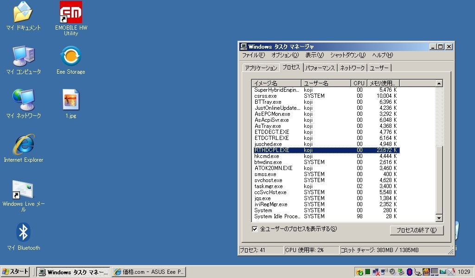Open the speaker volume tray icon
The image size is (475, 278).
[392, 272]
